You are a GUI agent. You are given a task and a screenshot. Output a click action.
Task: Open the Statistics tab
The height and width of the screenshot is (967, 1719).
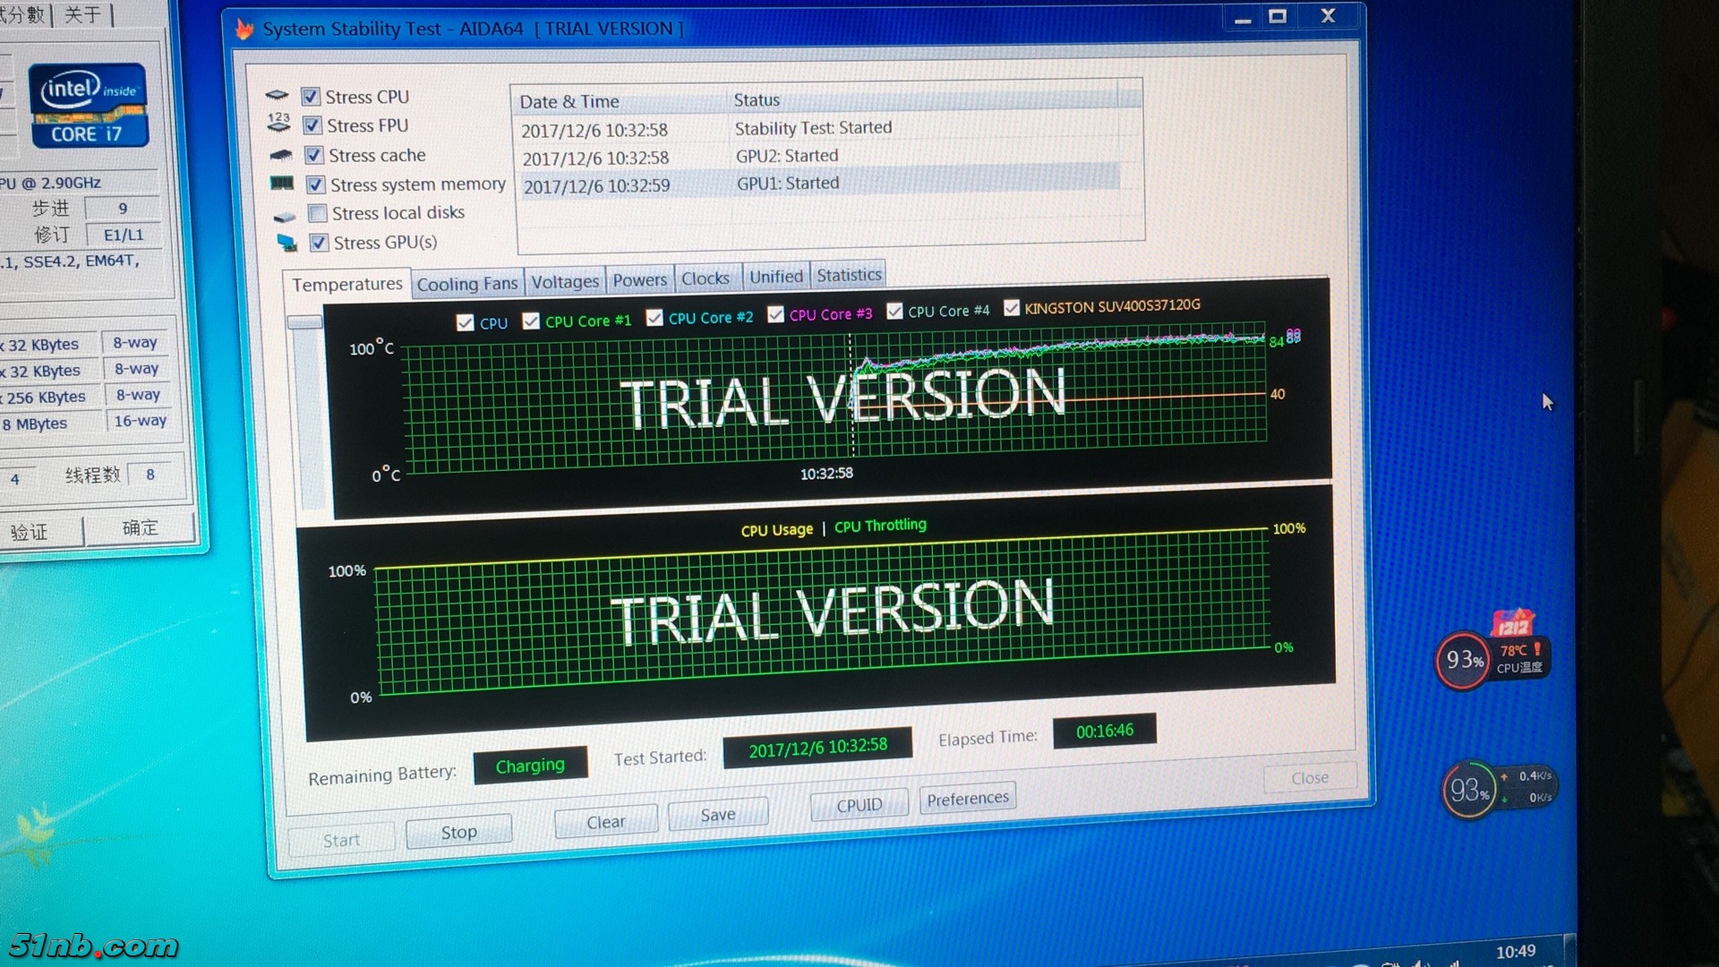849,275
